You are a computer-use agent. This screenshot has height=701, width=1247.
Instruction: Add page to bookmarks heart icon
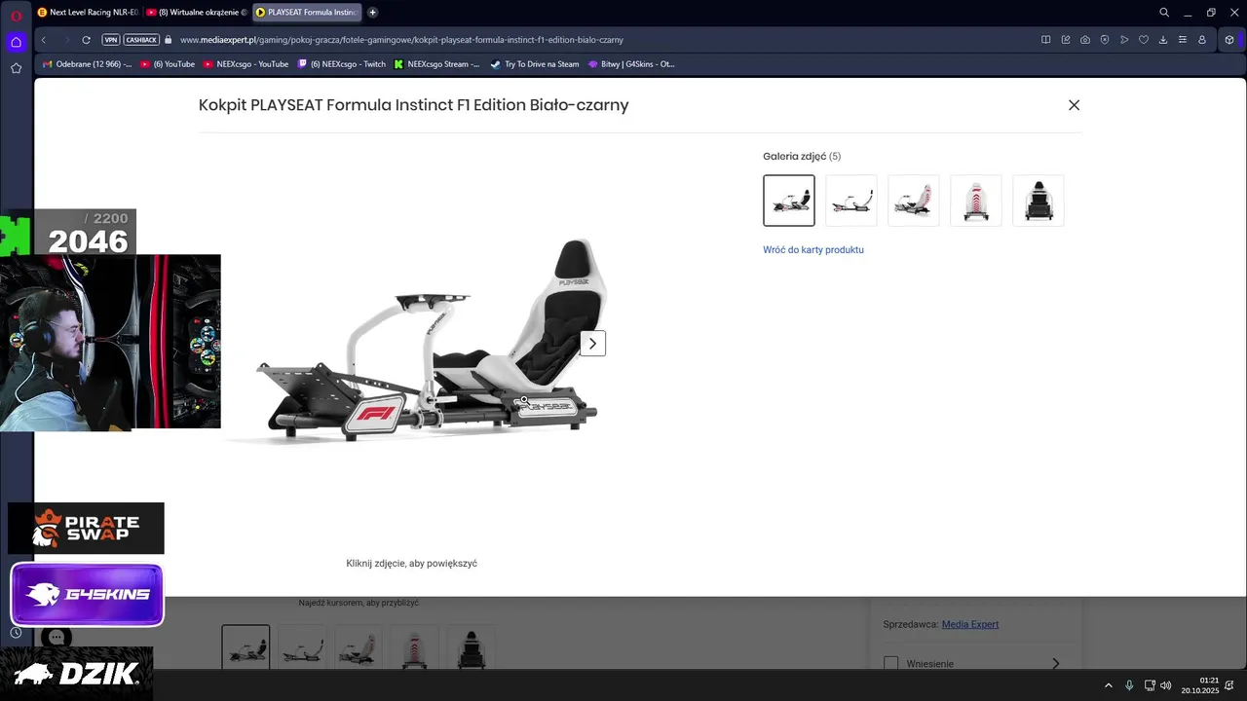click(x=1144, y=40)
